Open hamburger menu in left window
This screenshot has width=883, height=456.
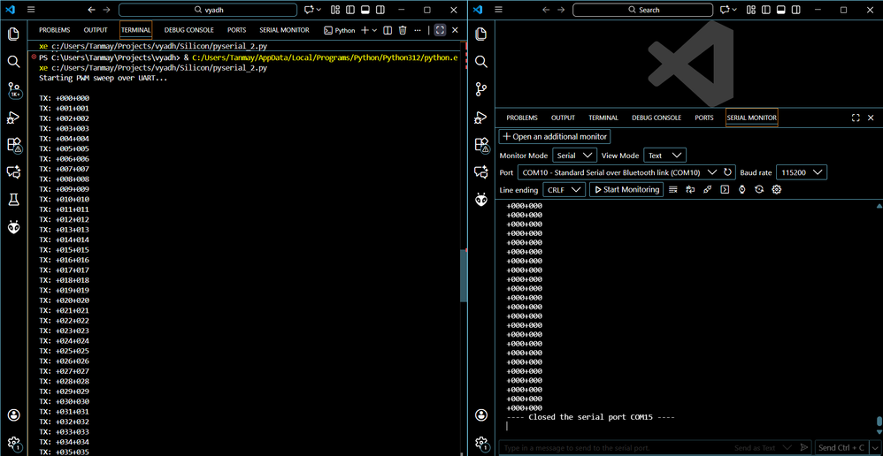31,10
